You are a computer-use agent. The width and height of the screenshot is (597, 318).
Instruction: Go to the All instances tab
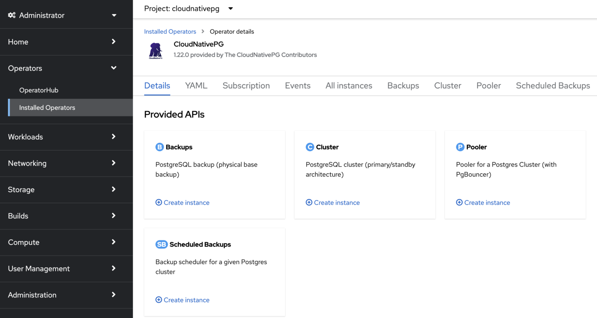coord(349,86)
